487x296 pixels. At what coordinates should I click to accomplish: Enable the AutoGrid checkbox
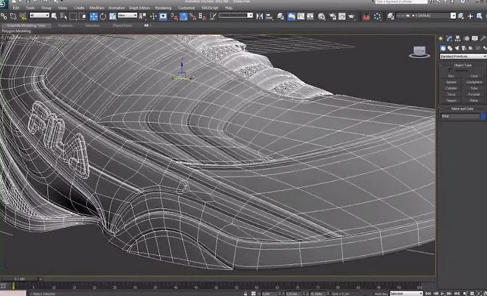tap(450, 70)
